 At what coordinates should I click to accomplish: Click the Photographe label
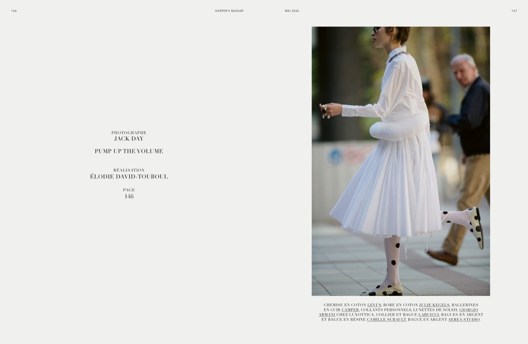pos(129,133)
